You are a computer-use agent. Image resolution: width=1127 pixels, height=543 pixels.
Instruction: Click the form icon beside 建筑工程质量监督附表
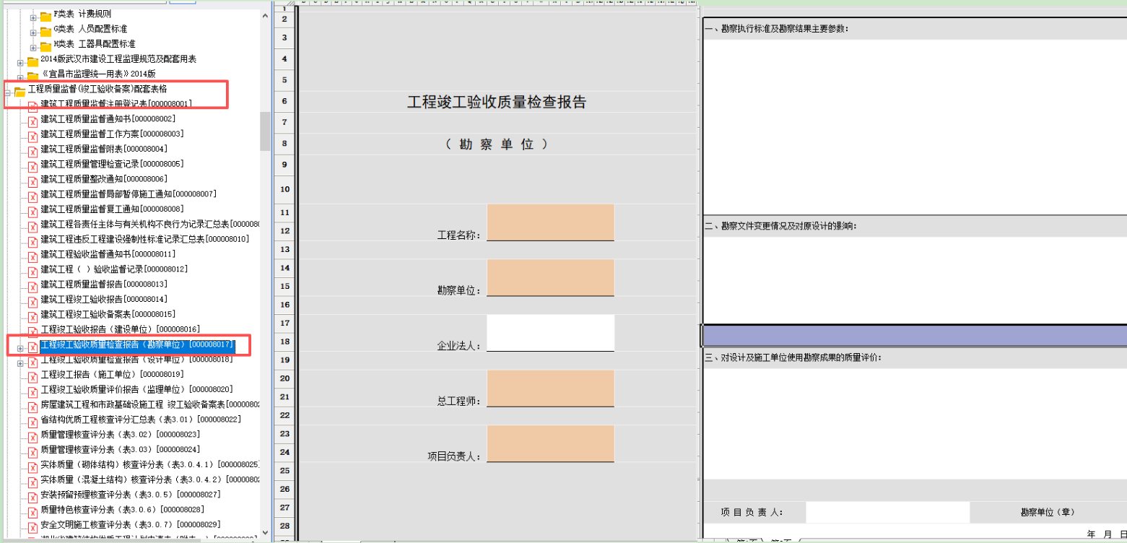pos(32,150)
